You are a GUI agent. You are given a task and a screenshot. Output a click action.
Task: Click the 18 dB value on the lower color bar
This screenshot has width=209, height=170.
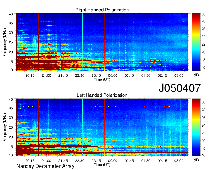(x=203, y=148)
